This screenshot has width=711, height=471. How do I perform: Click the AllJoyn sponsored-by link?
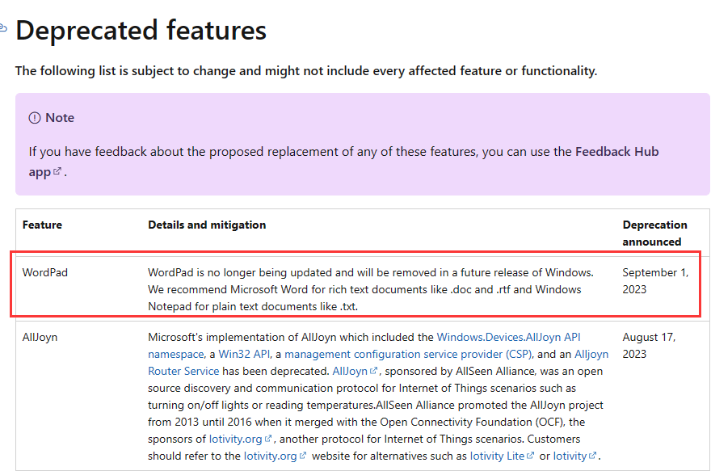(x=350, y=372)
